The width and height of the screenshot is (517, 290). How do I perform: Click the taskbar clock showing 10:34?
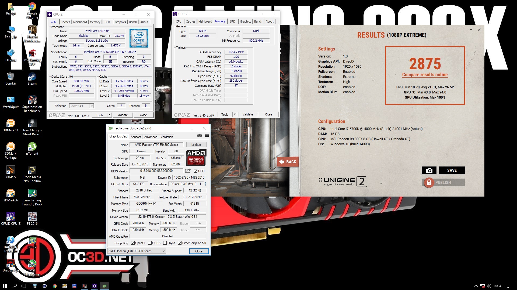(498, 286)
